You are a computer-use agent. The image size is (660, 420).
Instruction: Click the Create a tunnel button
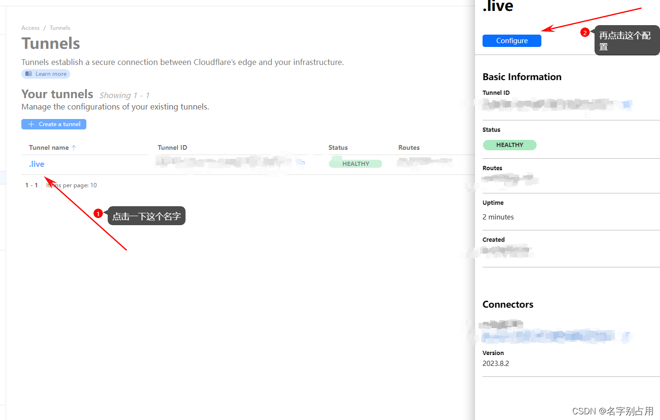[x=54, y=124]
